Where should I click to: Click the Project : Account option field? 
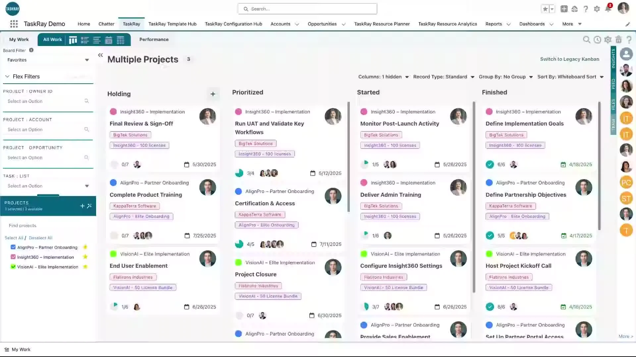(x=48, y=130)
